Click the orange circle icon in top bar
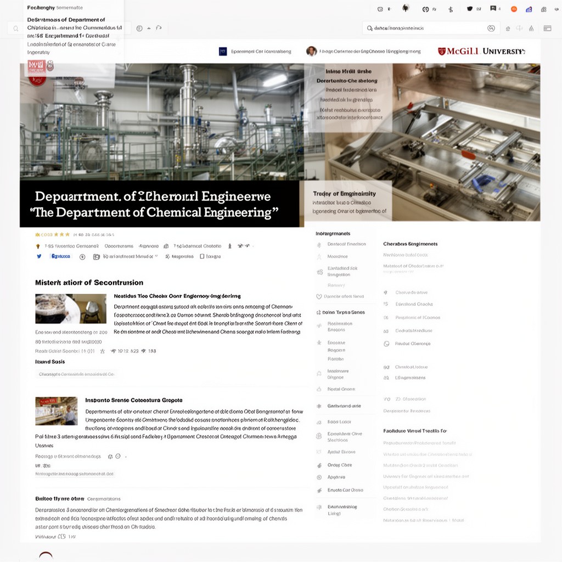 [x=514, y=9]
